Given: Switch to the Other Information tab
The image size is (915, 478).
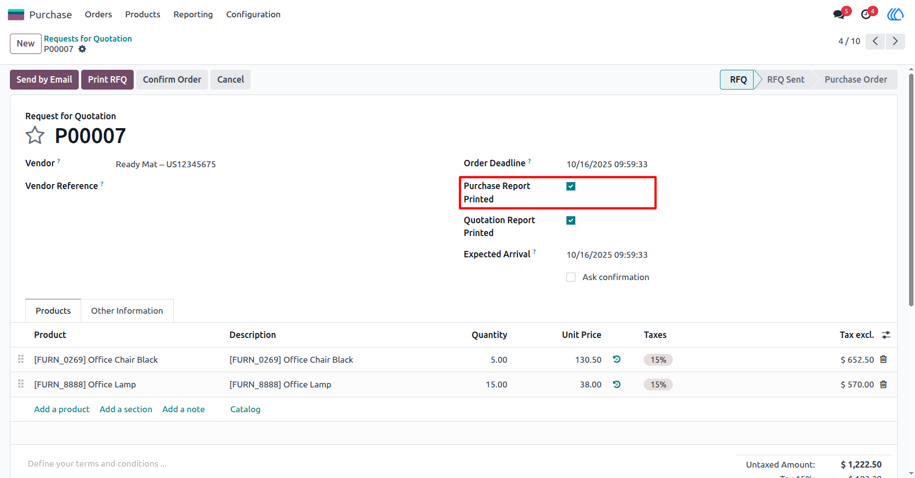Looking at the screenshot, I should click(127, 311).
